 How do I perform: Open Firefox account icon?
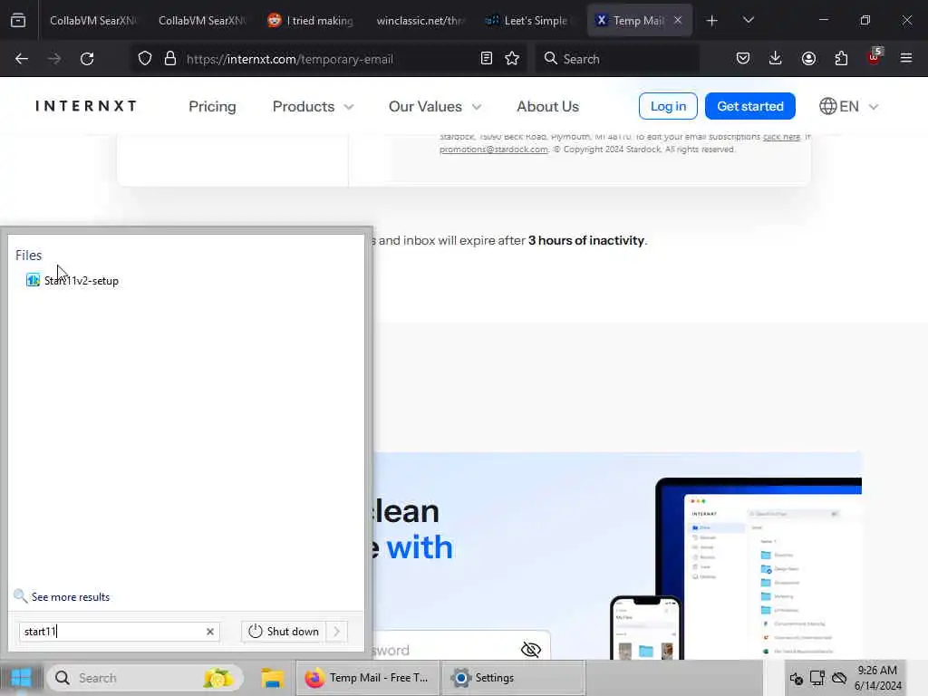pyautogui.click(x=808, y=58)
